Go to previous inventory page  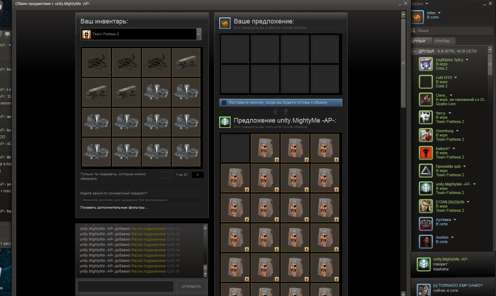(166, 174)
